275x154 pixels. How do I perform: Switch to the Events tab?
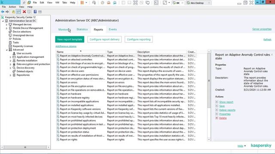113,30
